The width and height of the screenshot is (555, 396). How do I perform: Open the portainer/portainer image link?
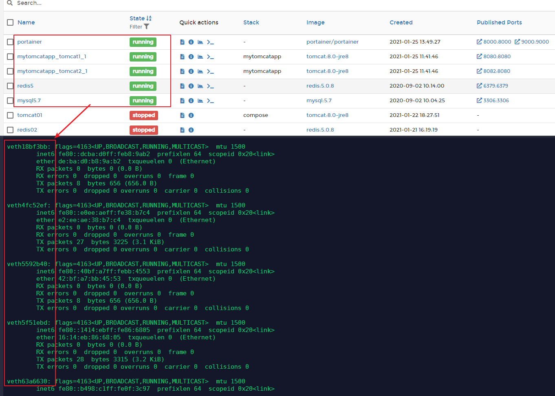coord(333,42)
